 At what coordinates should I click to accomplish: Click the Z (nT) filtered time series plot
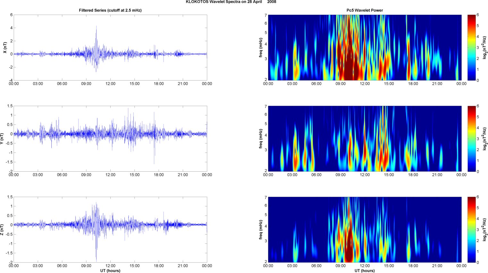click(x=110, y=230)
